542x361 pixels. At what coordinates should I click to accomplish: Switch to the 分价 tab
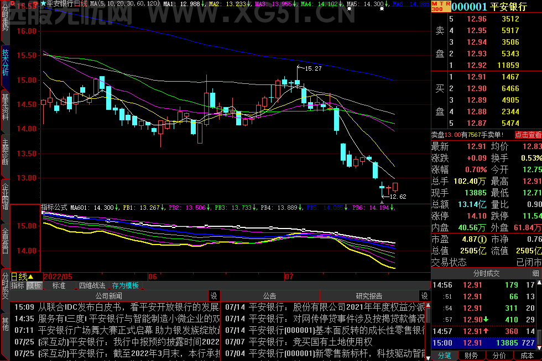[x=499, y=356]
